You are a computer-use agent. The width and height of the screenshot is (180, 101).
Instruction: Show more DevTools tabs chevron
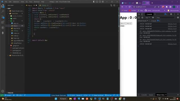[x=155, y=14]
